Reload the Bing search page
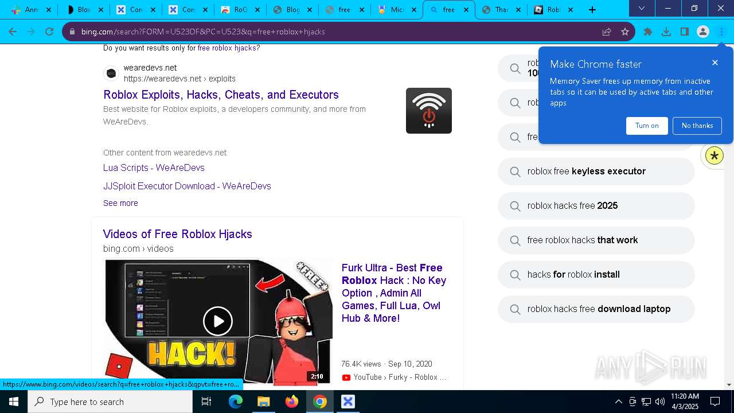 click(x=49, y=32)
